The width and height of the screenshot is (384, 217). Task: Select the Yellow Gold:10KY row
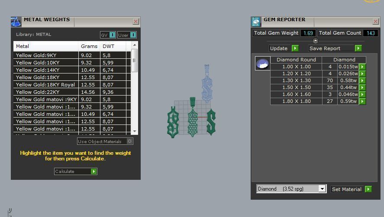(72, 63)
